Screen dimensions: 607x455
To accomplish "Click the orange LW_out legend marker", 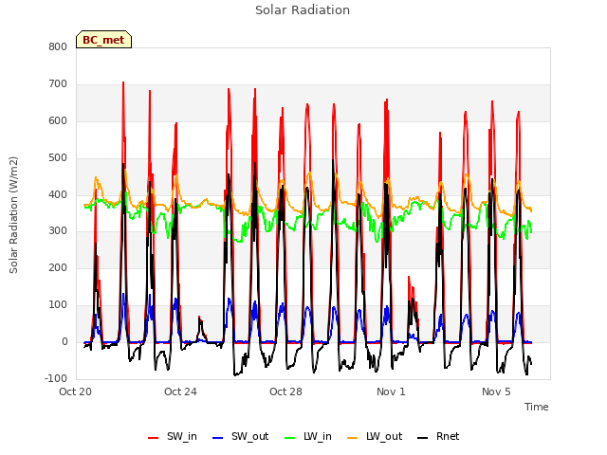I will click(353, 438).
